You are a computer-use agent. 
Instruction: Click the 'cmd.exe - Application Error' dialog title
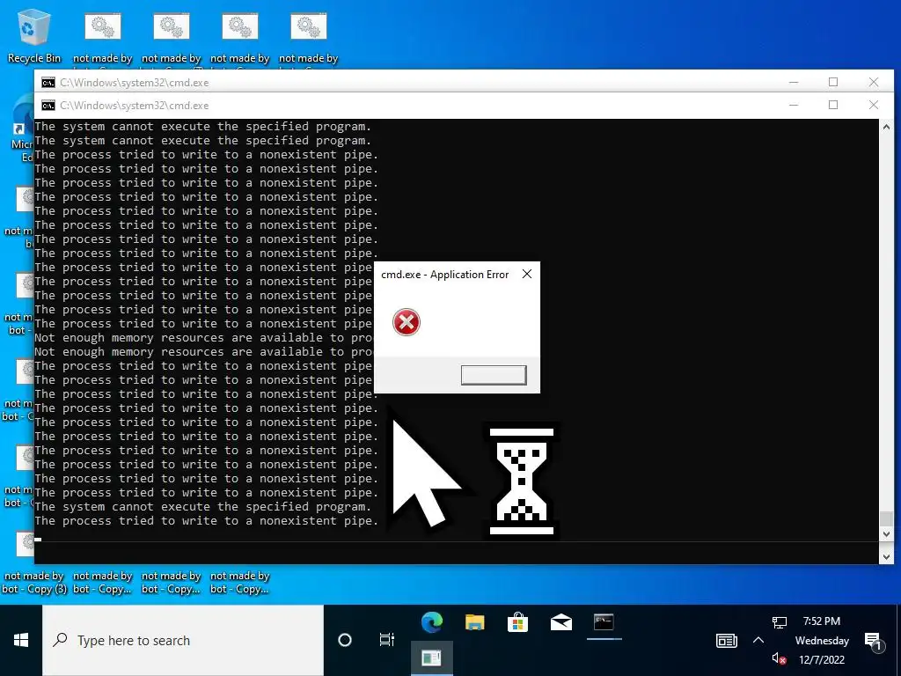[444, 275]
